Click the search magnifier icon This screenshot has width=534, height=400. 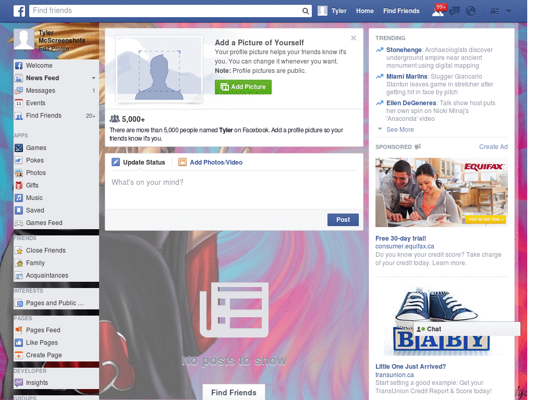(x=306, y=11)
